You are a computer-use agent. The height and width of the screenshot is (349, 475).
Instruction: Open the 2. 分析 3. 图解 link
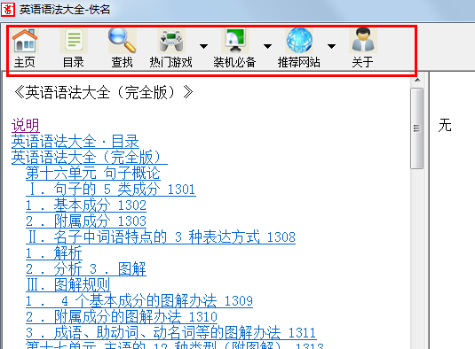86,269
